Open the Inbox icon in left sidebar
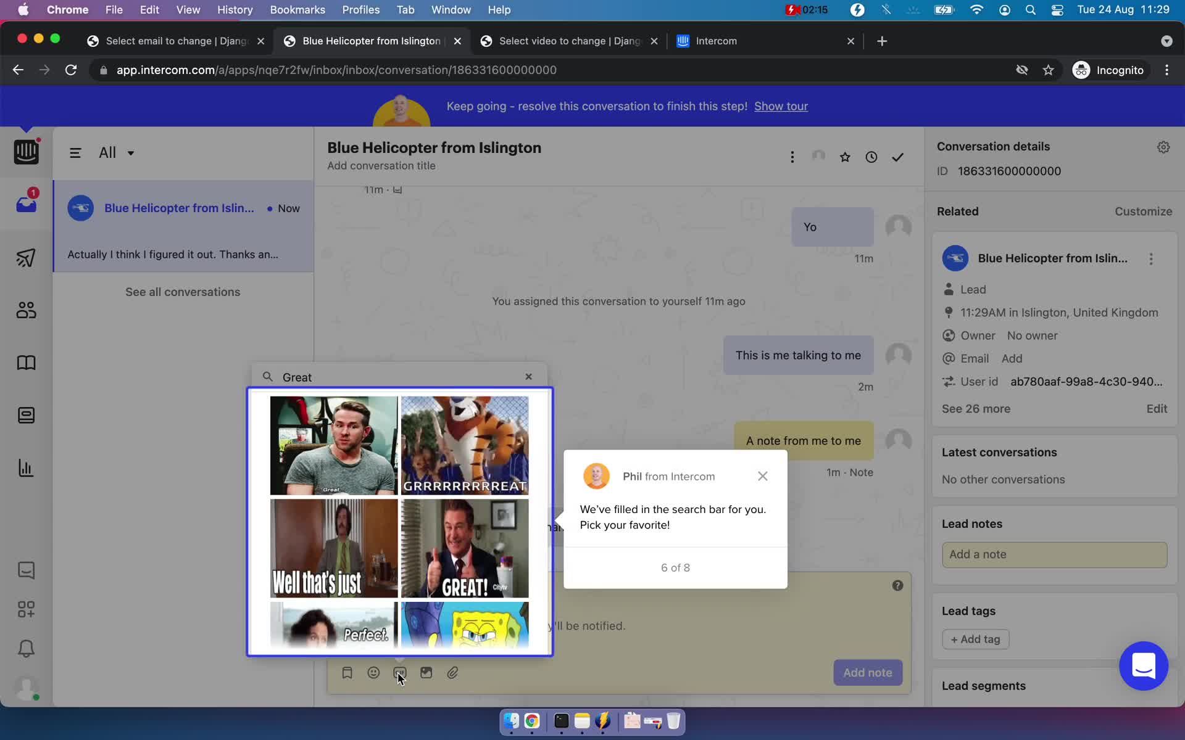Screen dimensions: 1185x740 click(26, 203)
